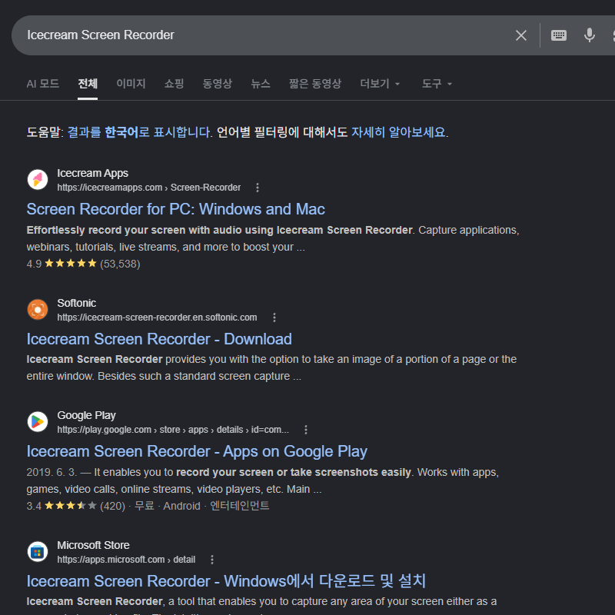The height and width of the screenshot is (615, 615).
Task: Switch to AI 모드 tab
Action: pos(43,84)
